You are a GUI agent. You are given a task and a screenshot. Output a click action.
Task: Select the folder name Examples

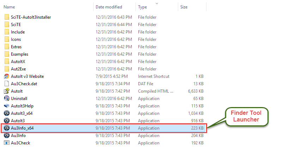pos(19,54)
